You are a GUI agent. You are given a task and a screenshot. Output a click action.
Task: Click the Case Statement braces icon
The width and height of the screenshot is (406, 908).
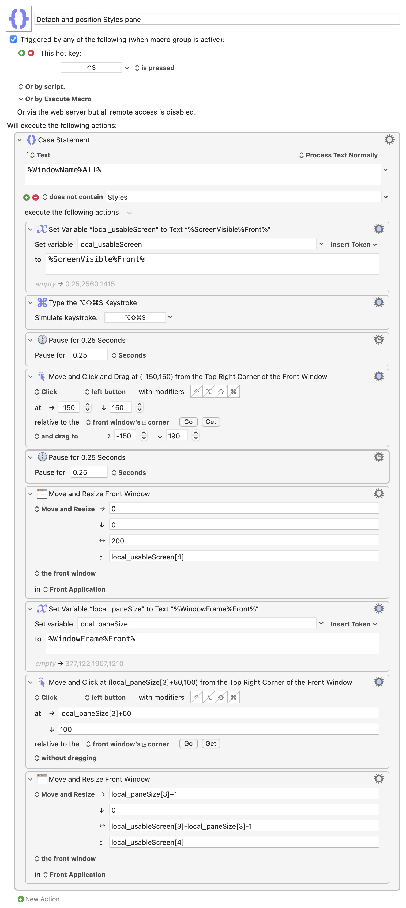(x=31, y=140)
